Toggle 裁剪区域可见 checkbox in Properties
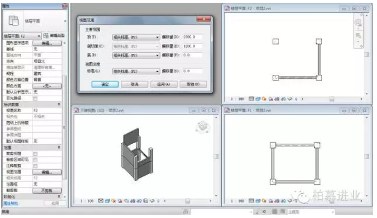This screenshot has width=377, height=218. click(35, 160)
